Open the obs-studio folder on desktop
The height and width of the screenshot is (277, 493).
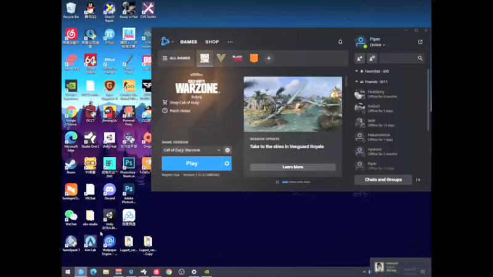90,218
